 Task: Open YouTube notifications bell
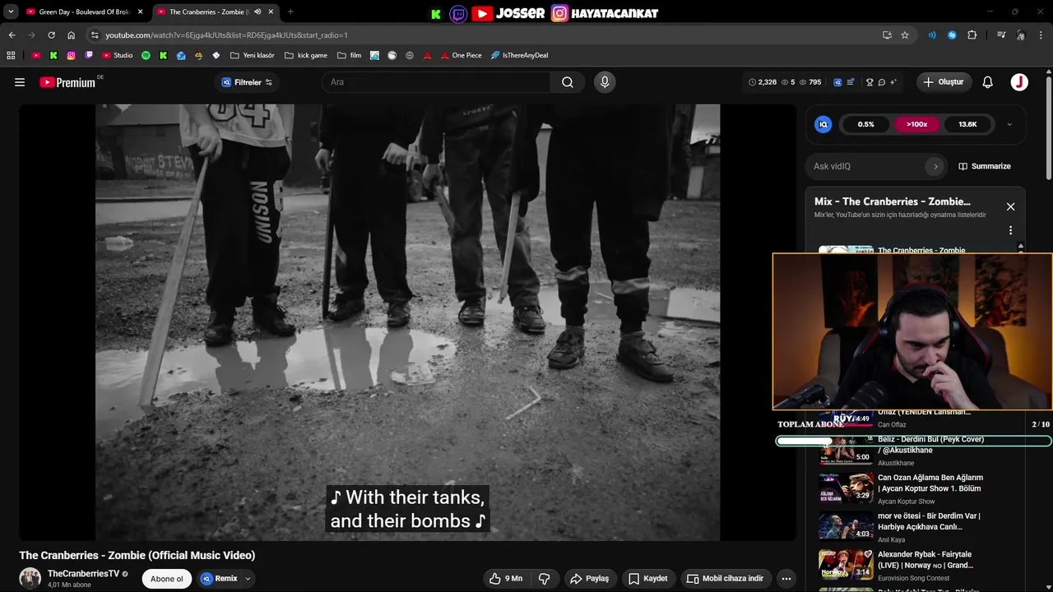tap(988, 82)
